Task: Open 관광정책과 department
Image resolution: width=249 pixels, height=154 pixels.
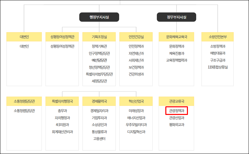Action: [x=177, y=111]
